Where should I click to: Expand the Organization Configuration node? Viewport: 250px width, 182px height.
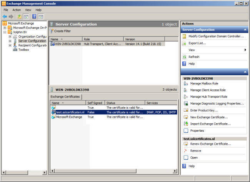(10, 36)
